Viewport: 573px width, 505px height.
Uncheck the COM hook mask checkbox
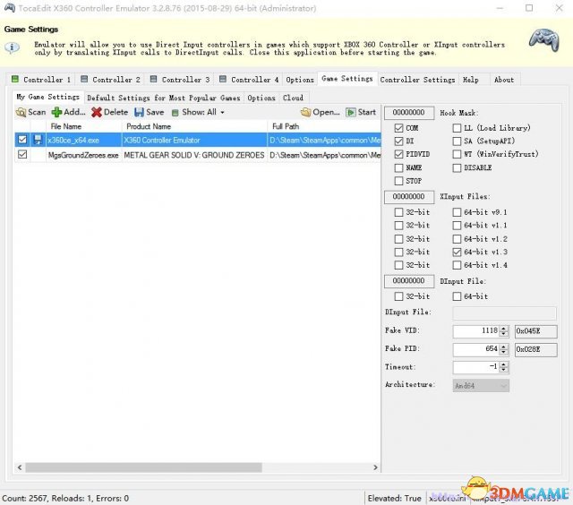pos(398,128)
